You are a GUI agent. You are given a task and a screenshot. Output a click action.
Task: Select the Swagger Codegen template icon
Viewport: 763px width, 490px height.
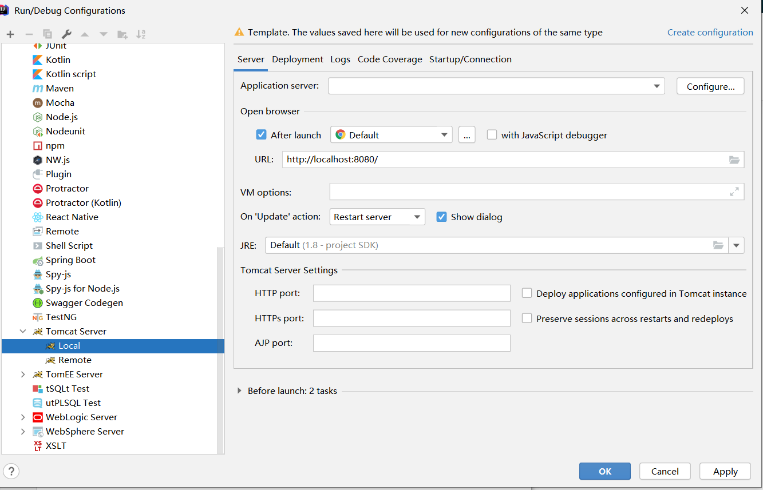click(x=38, y=302)
